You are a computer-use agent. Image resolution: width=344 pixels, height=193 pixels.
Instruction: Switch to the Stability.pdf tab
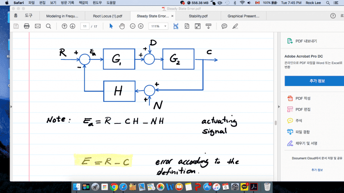point(198,16)
